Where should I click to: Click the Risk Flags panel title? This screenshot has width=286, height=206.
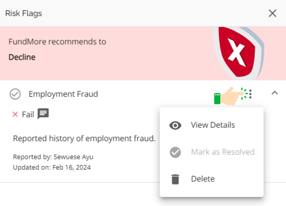[x=23, y=13]
